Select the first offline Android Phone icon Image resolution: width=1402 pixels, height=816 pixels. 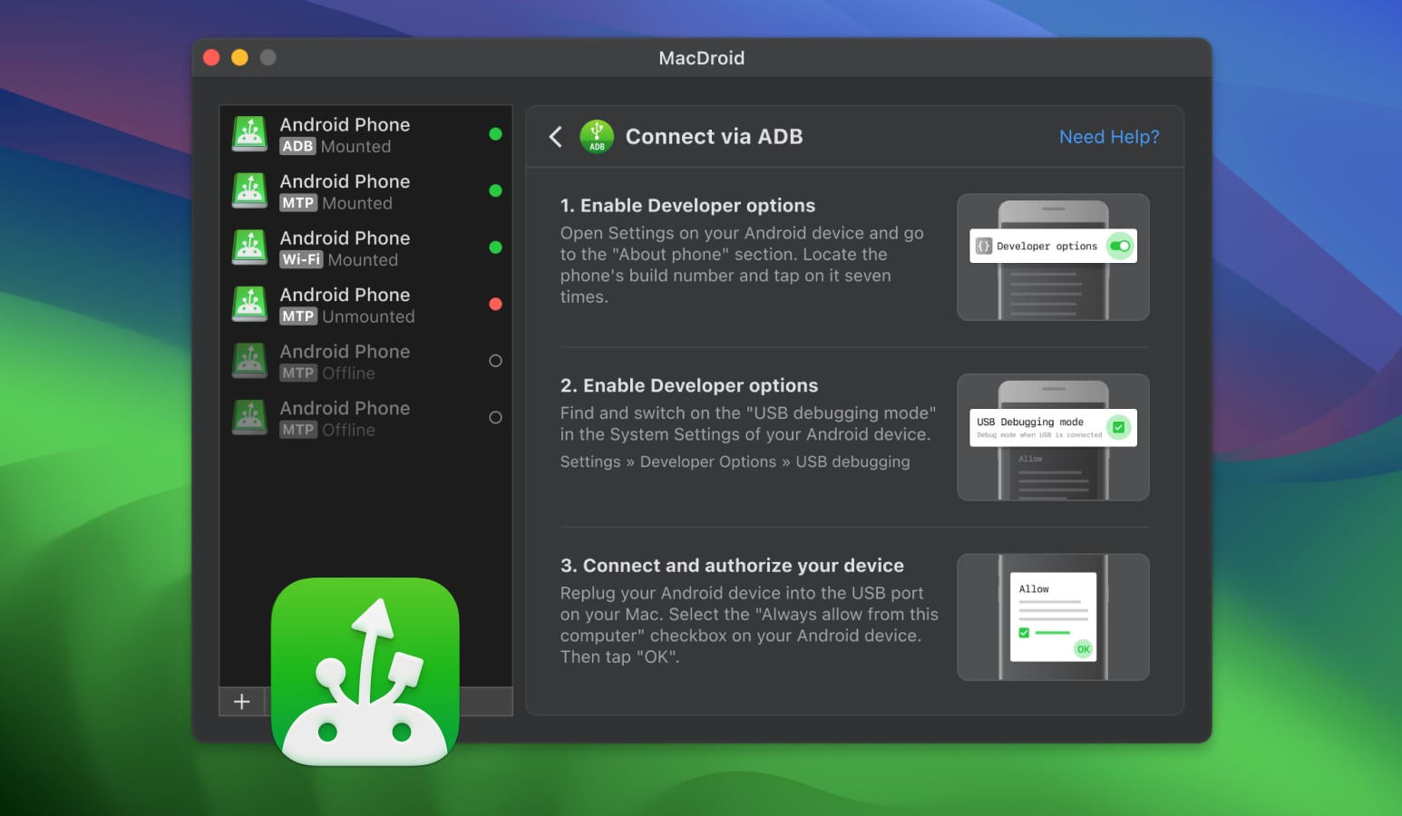pos(248,360)
